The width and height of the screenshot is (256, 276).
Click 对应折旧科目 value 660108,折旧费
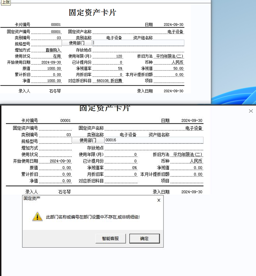pos(109,81)
